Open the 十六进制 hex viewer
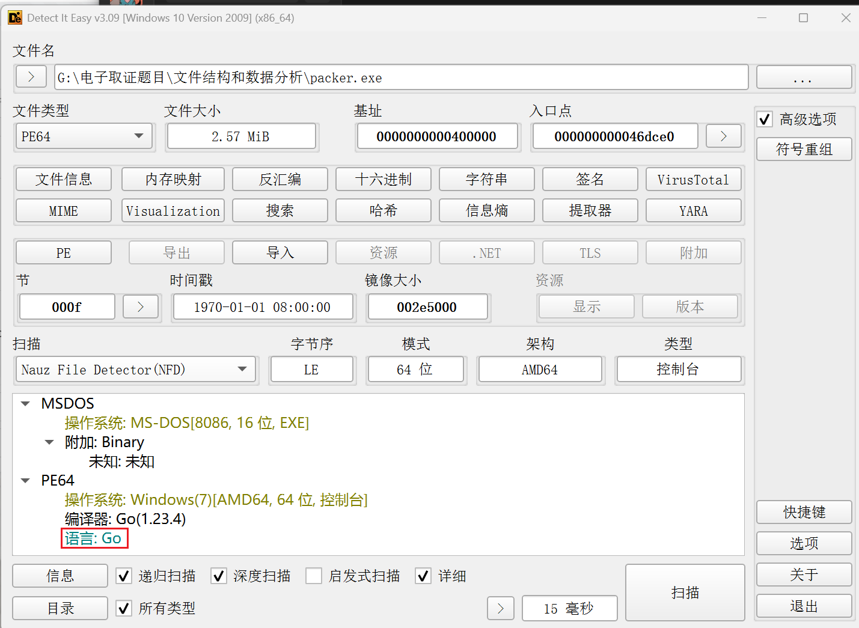The width and height of the screenshot is (859, 628). 383,180
